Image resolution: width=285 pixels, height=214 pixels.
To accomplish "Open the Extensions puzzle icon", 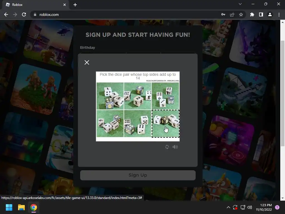I will [x=252, y=14].
